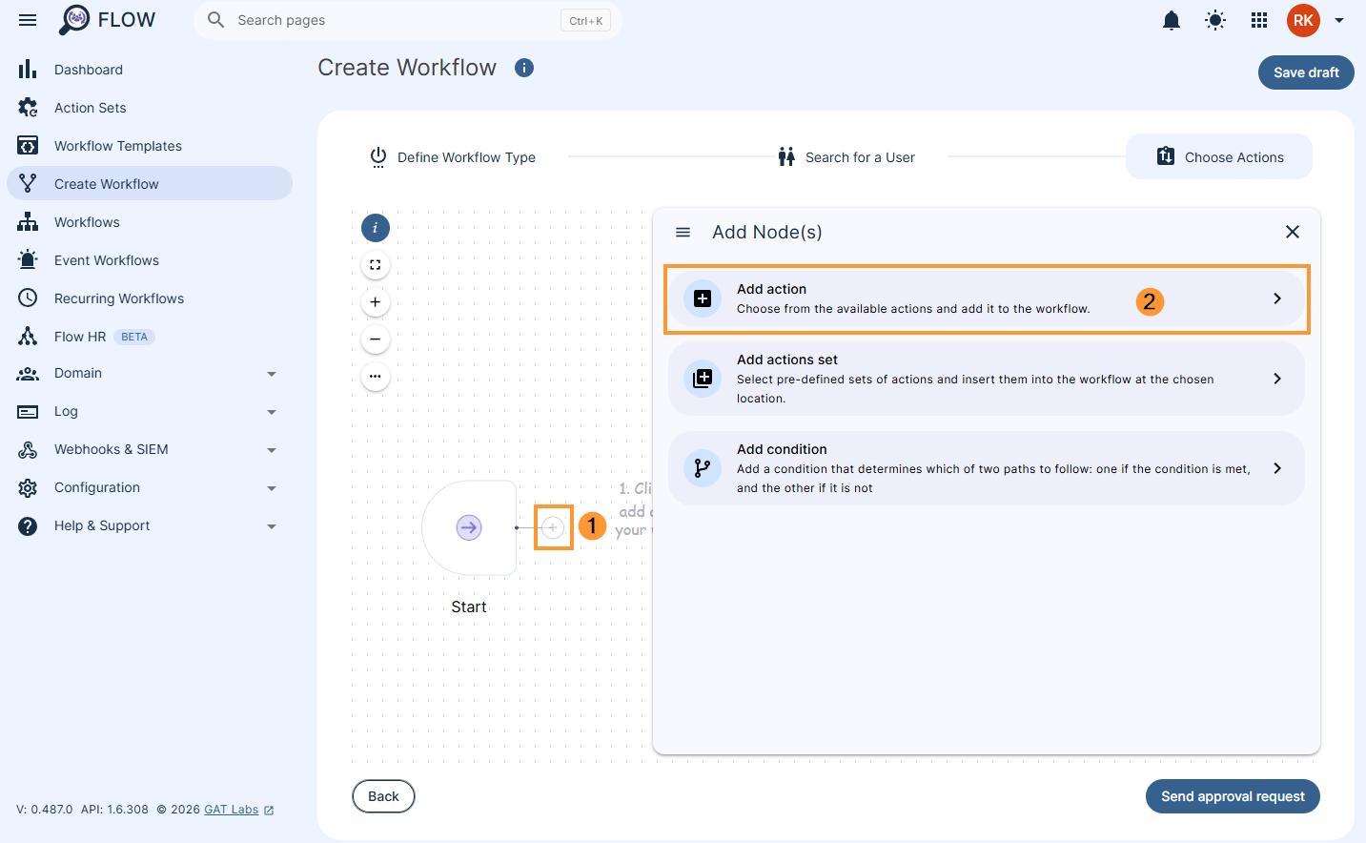This screenshot has height=843, width=1366.
Task: Expand the account dropdown arrow
Action: [1339, 20]
